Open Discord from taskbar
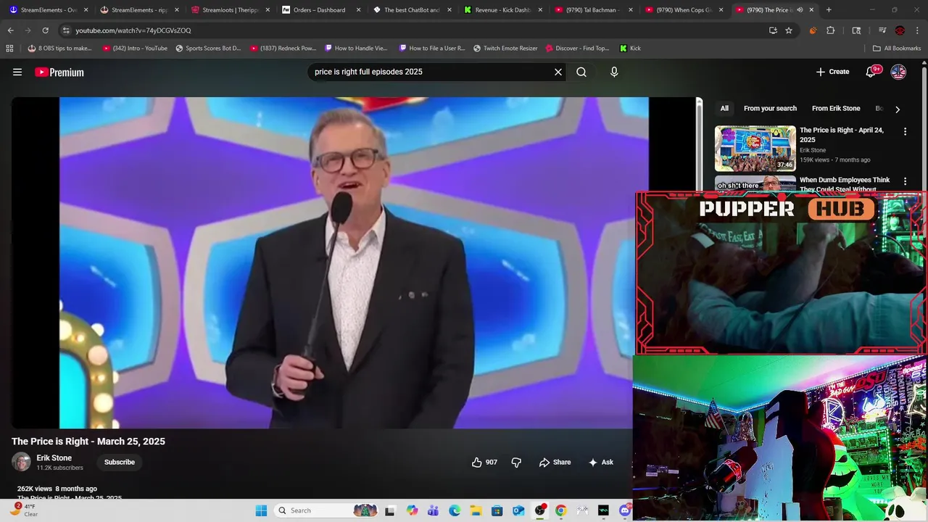 [625, 510]
